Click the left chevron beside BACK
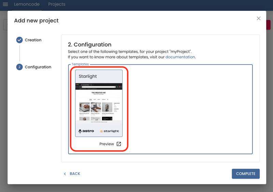 65,174
